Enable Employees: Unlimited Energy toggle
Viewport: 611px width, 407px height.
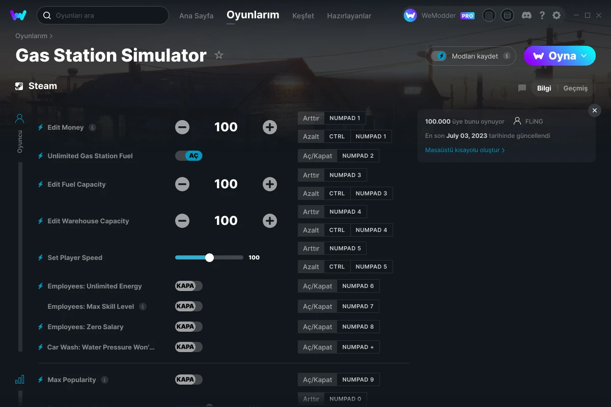coord(189,286)
